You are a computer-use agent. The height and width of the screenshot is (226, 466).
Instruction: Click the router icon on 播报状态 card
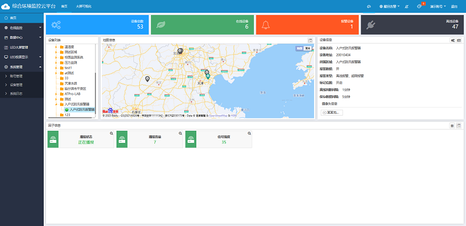(53, 139)
